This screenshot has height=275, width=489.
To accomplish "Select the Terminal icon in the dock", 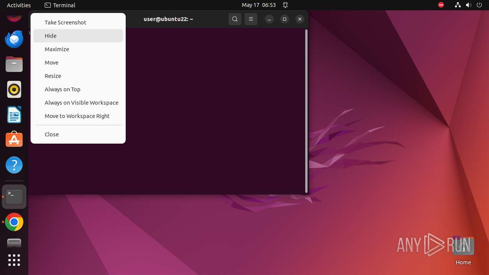I will coord(14,197).
